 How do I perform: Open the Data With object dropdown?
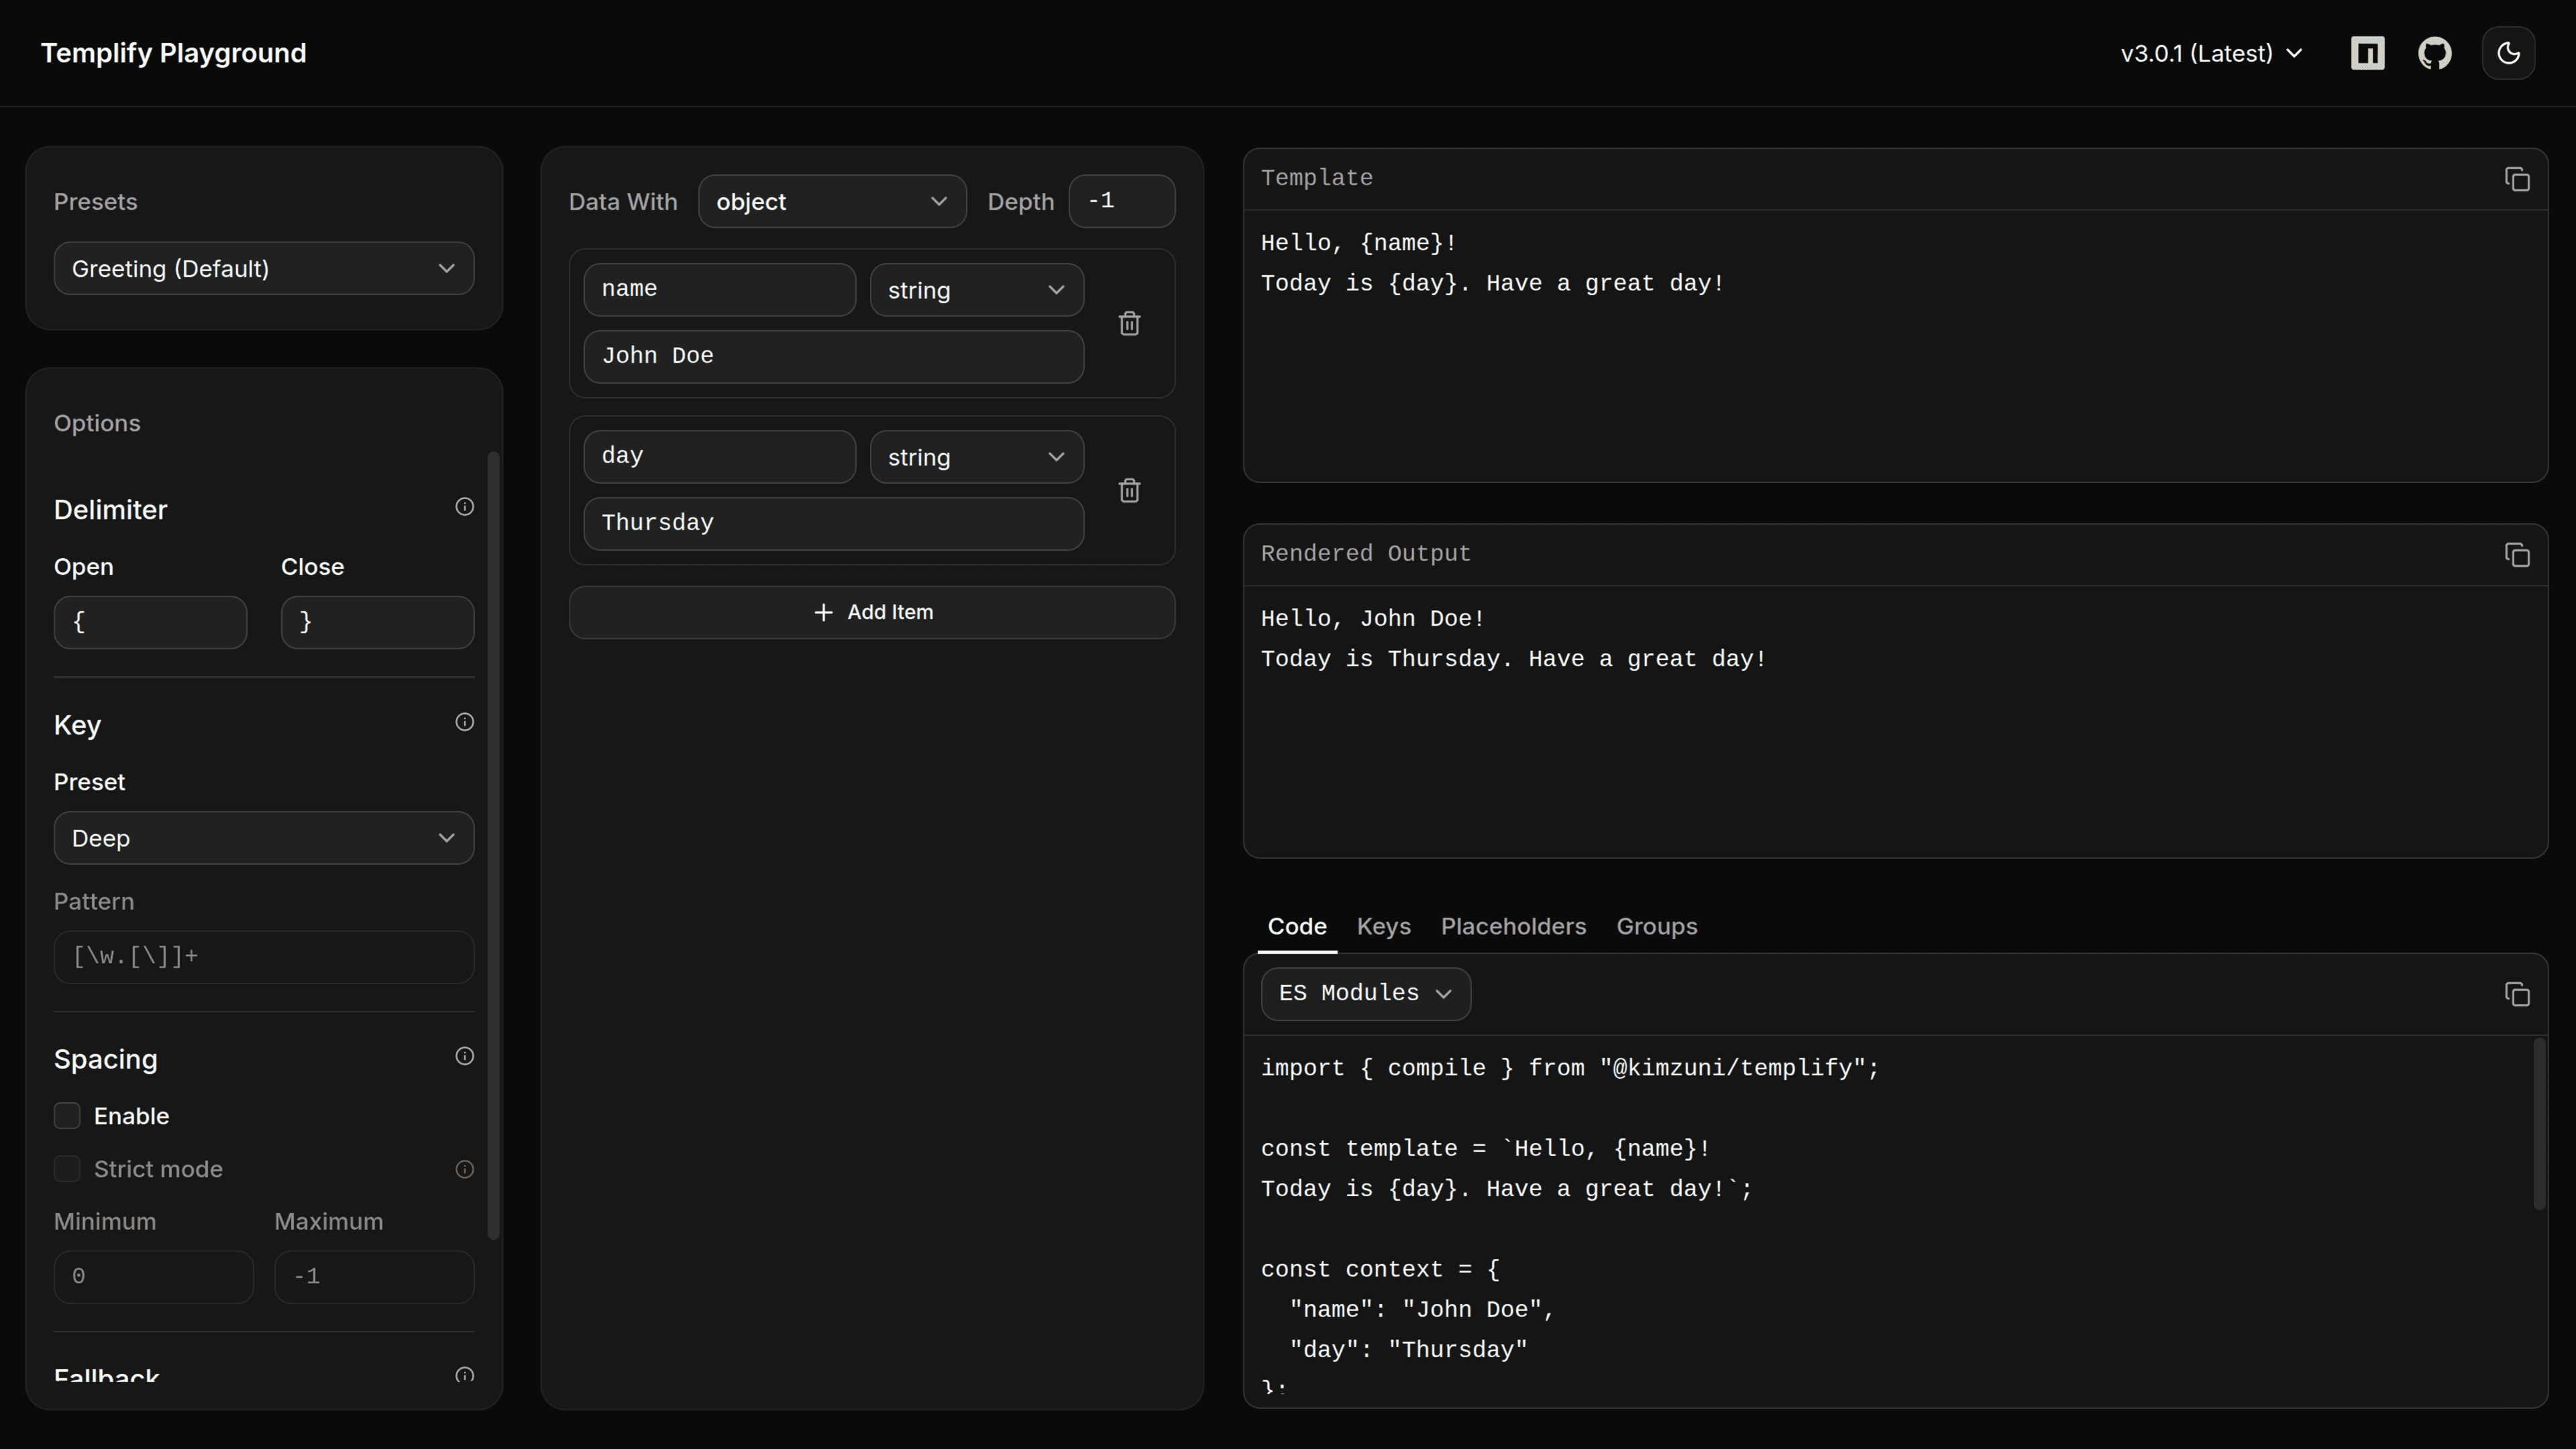click(x=832, y=201)
